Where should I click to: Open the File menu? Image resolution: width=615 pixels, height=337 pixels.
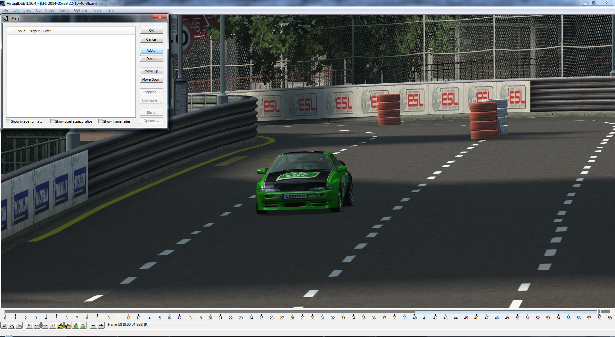5,10
